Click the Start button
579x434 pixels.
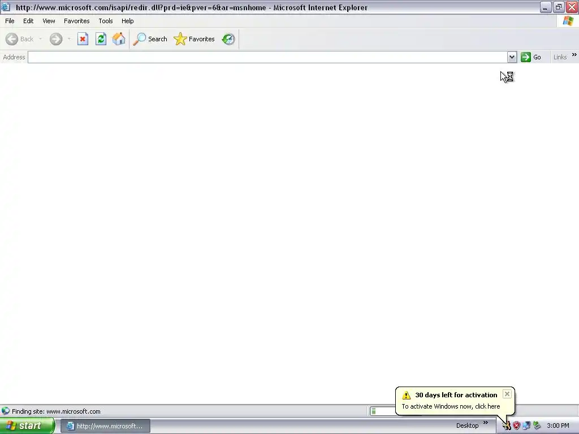(x=27, y=426)
